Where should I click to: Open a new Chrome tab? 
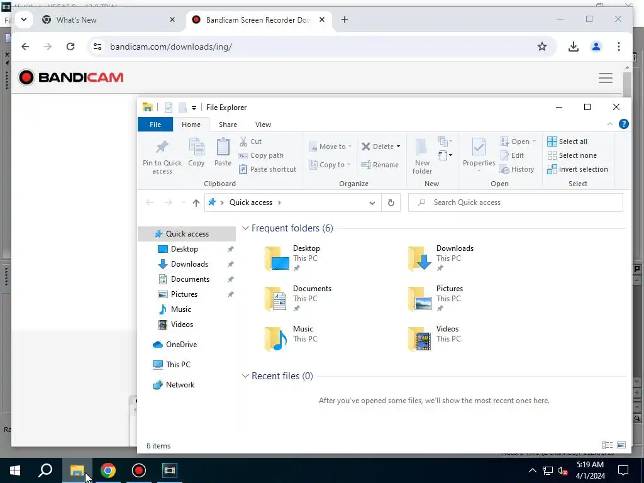[344, 19]
